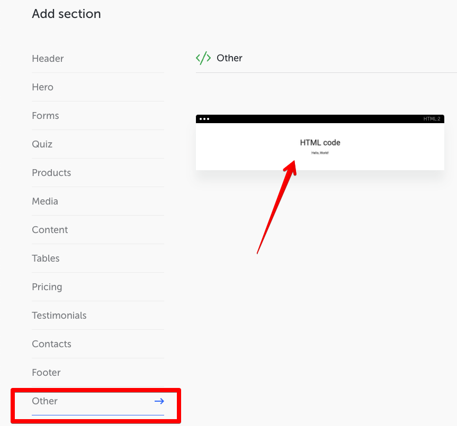Open the Header section category
This screenshot has height=426, width=457.
coord(48,59)
